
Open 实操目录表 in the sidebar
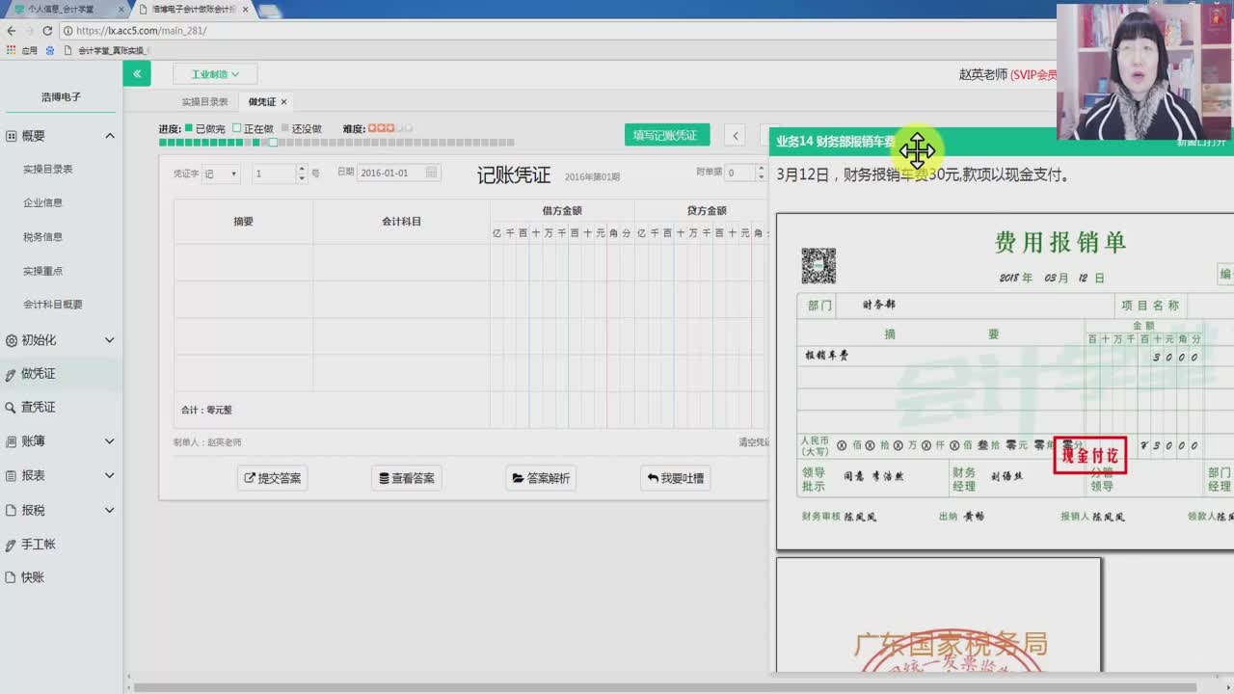48,169
